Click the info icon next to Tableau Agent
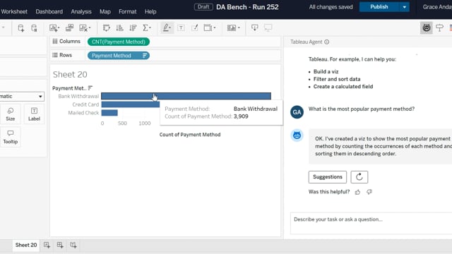Screen dimensions: 452x254 coord(326,42)
